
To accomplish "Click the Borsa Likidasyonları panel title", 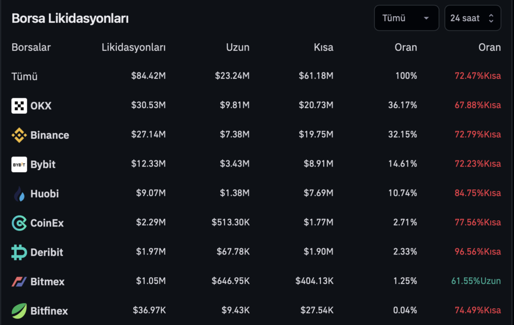I will click(x=70, y=18).
